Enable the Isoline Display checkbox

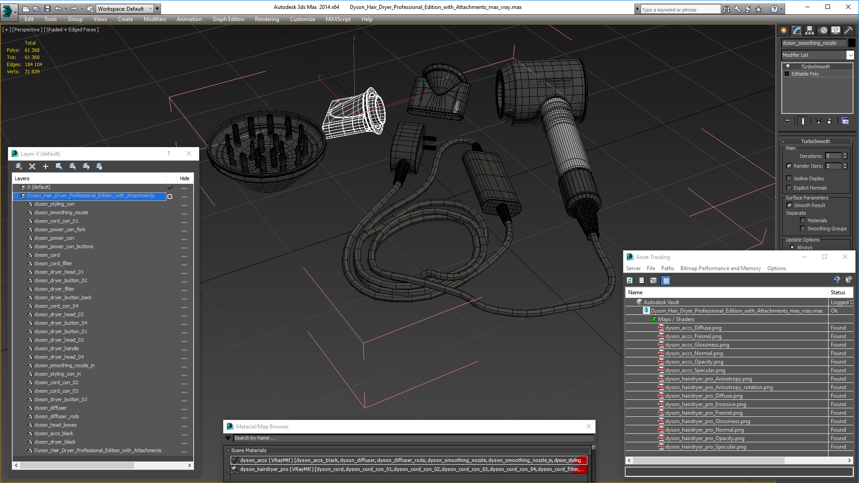coord(789,178)
